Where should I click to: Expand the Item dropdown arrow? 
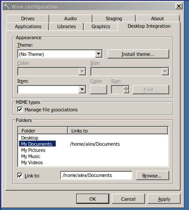tap(82, 89)
